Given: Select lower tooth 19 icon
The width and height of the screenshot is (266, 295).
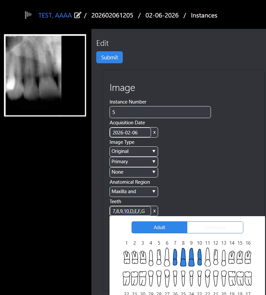Looking at the screenshot, I should (232, 278).
